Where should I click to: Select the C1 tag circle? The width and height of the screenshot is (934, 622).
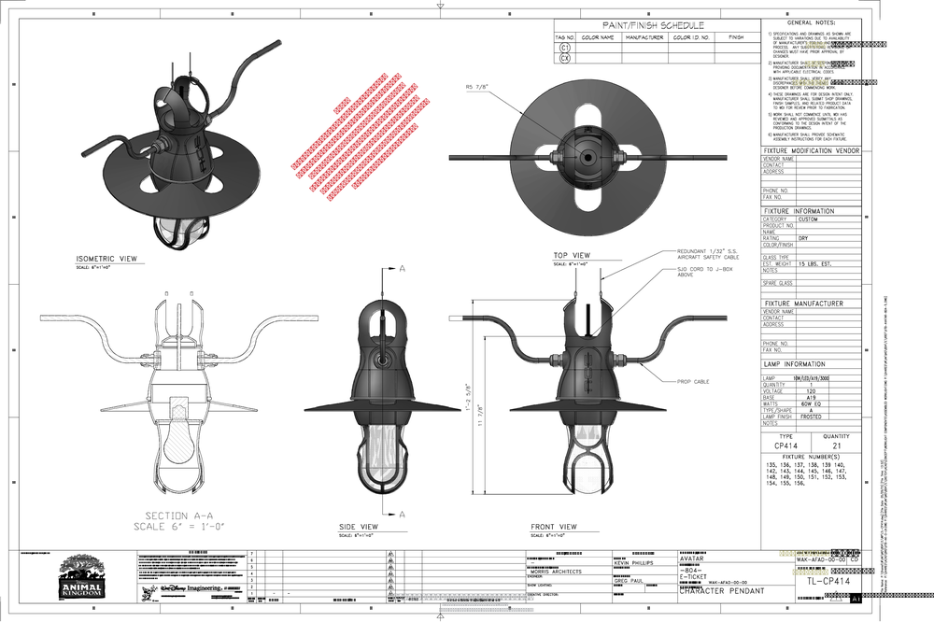(565, 48)
